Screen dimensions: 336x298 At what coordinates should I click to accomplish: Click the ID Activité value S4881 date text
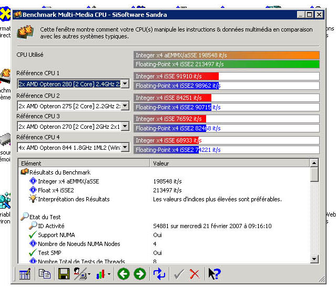212,226
